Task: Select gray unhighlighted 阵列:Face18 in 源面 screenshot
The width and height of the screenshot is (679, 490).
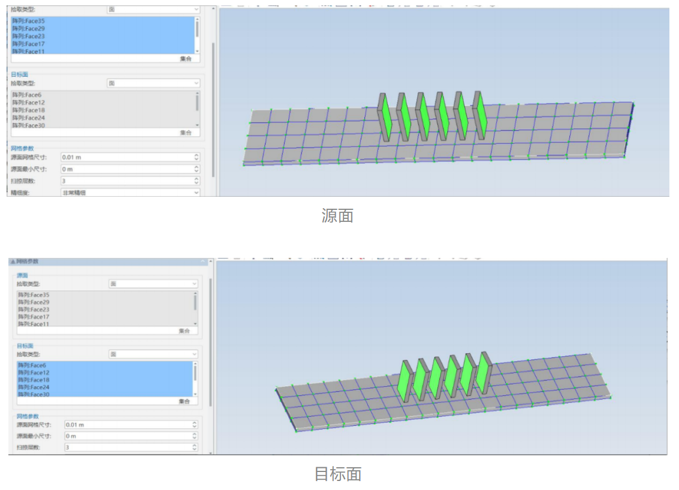Action: 29,110
